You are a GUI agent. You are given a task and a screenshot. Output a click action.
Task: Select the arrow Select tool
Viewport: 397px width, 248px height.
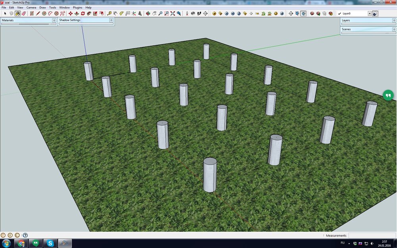click(x=5, y=13)
